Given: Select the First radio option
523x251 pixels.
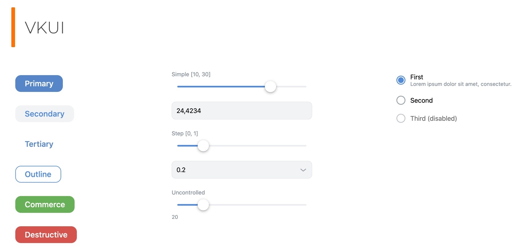Looking at the screenshot, I should click(x=401, y=80).
